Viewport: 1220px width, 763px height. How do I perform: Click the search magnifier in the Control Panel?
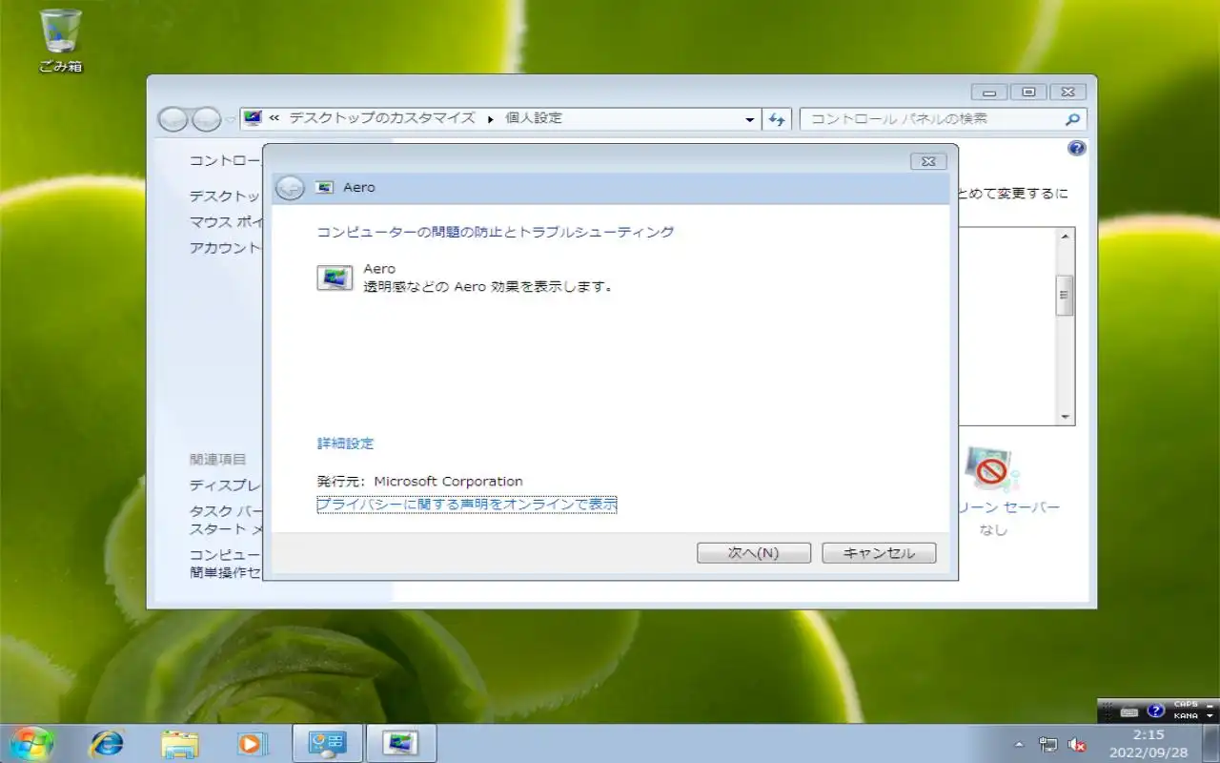(x=1072, y=119)
